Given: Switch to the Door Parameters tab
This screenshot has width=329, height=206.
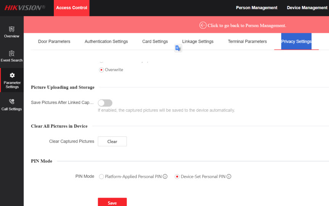Looking at the screenshot, I should [54, 41].
